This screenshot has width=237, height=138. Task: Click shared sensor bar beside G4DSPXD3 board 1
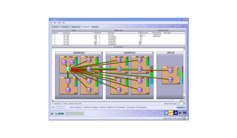[152, 75]
